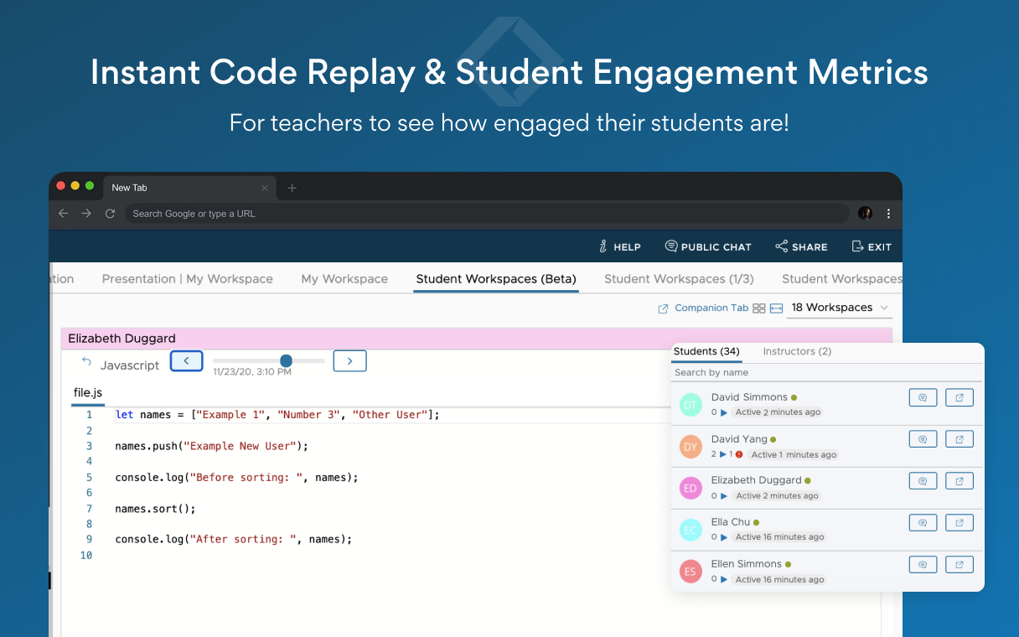Open the browser three-dot menu
1019x637 pixels.
pyautogui.click(x=888, y=214)
